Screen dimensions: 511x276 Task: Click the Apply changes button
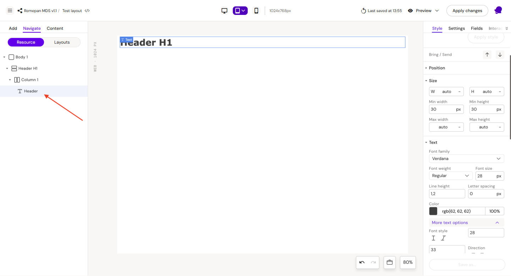click(467, 11)
